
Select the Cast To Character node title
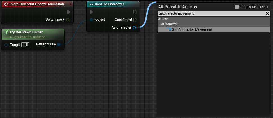click(109, 4)
